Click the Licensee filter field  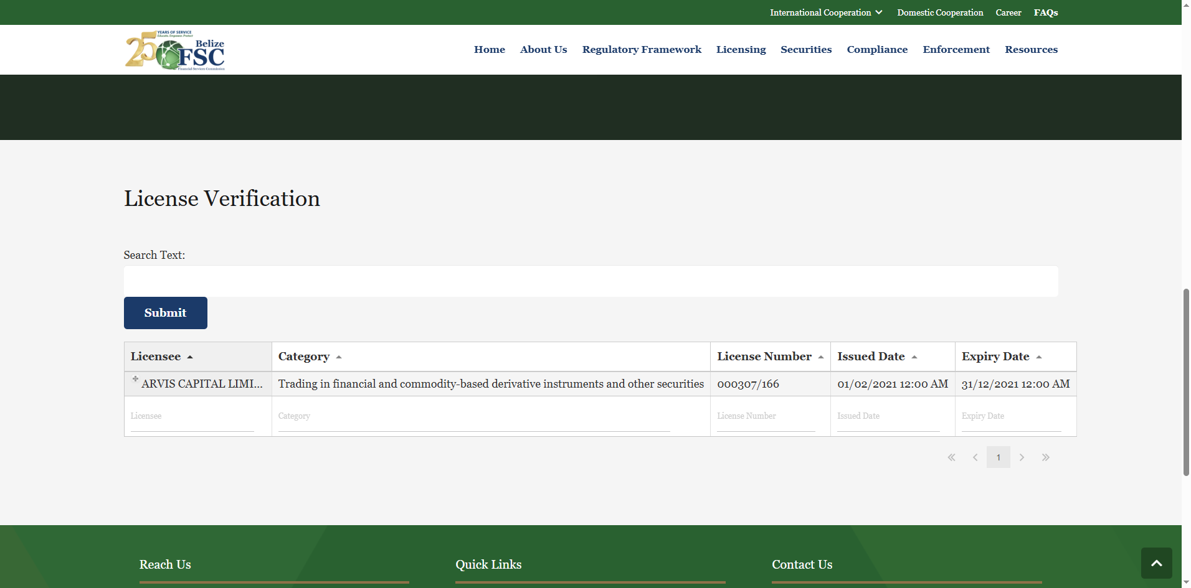[192, 416]
